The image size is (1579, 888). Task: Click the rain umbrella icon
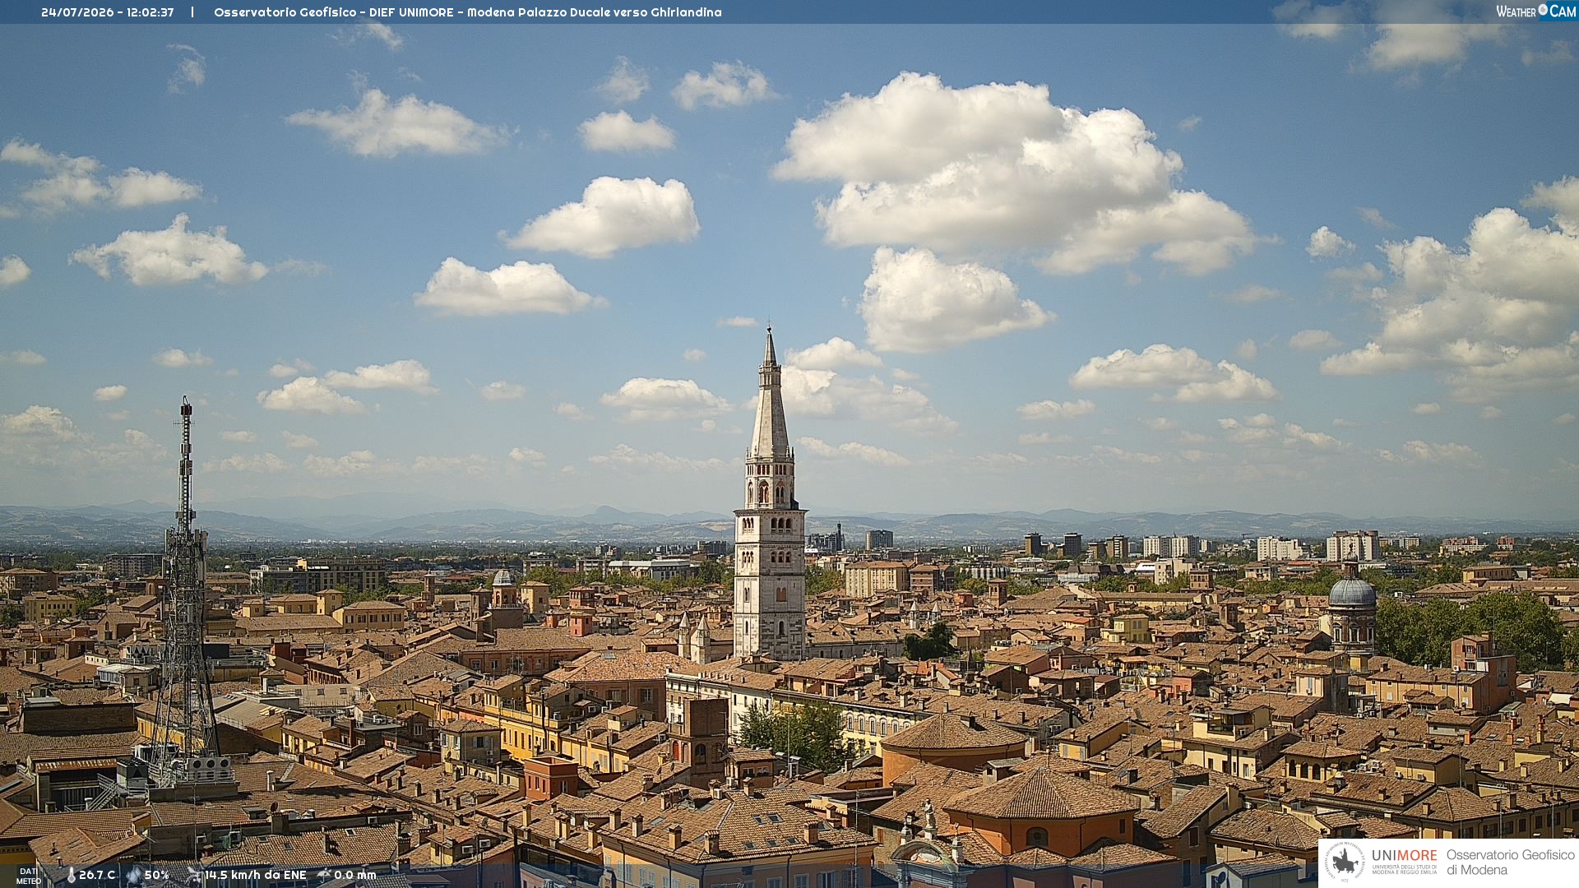click(324, 875)
